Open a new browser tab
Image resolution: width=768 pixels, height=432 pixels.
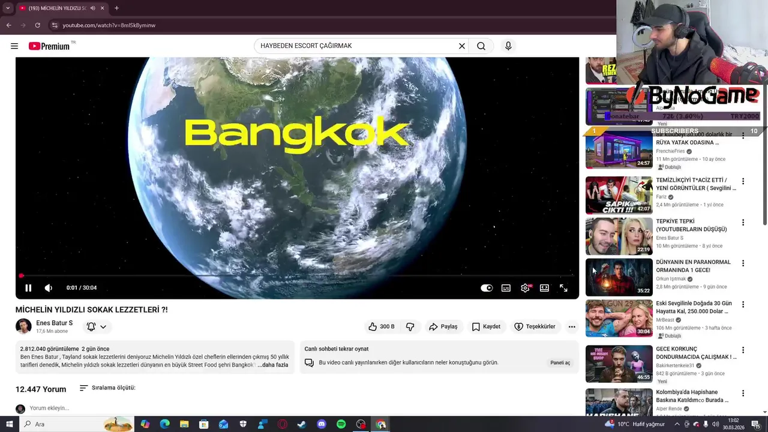point(116,8)
